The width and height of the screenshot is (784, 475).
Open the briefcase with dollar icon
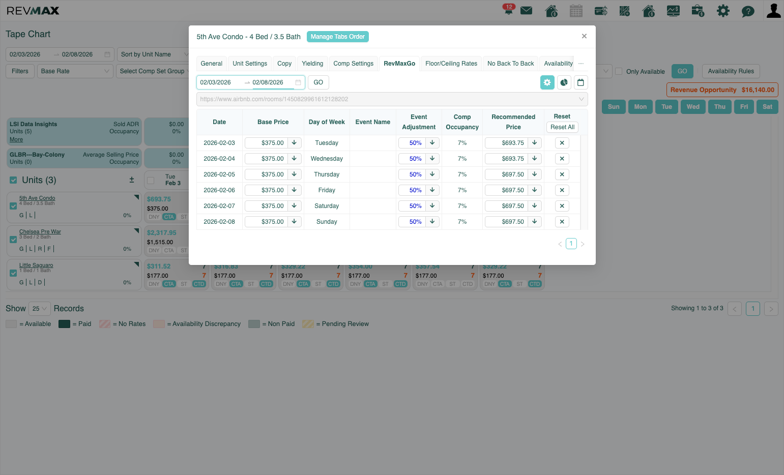click(698, 11)
